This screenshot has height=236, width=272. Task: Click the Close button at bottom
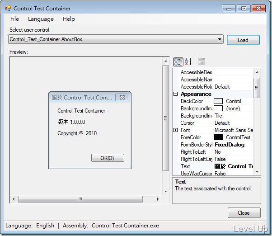click(x=244, y=213)
